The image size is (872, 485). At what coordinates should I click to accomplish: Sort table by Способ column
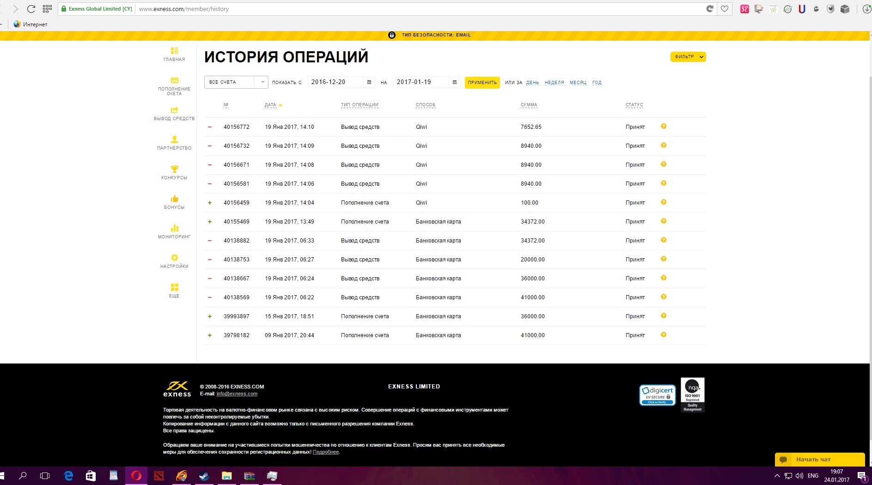tap(426, 105)
